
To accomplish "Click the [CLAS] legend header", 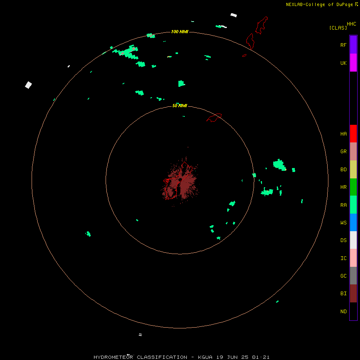I will pyautogui.click(x=338, y=28).
